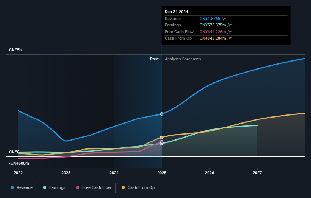Click the 2025 x-axis label
Viewport: 311px width, 198px height.
pos(162,173)
